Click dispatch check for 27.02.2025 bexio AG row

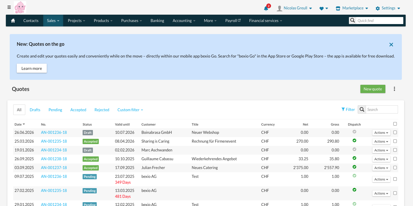coord(354,190)
